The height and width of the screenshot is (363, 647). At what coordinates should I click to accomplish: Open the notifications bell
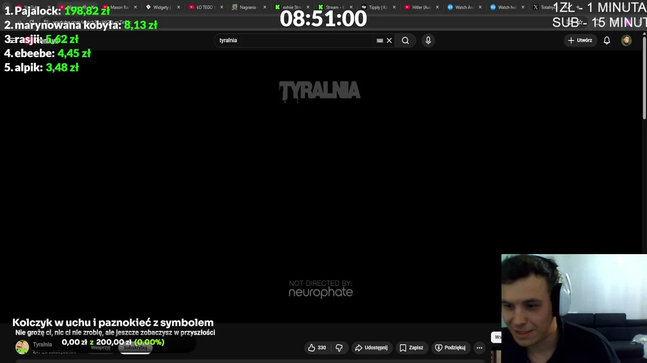pyautogui.click(x=607, y=40)
